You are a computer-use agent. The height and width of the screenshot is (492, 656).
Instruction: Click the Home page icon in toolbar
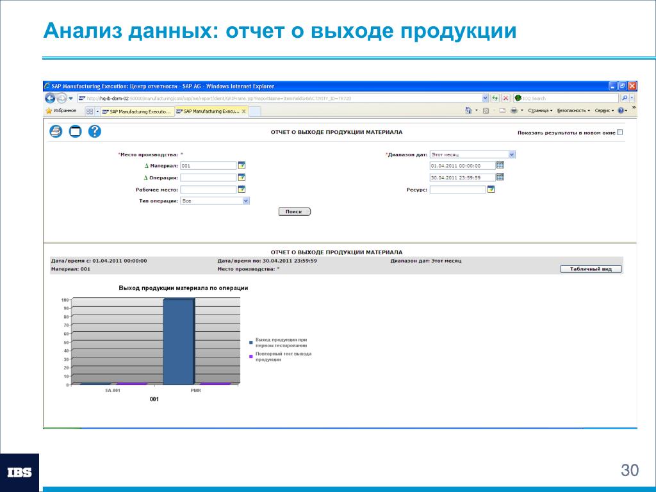[468, 110]
